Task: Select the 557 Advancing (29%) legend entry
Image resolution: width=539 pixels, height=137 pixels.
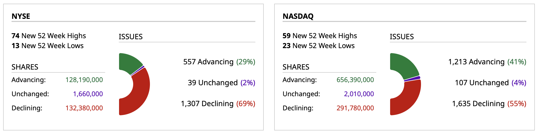Action: pos(219,62)
